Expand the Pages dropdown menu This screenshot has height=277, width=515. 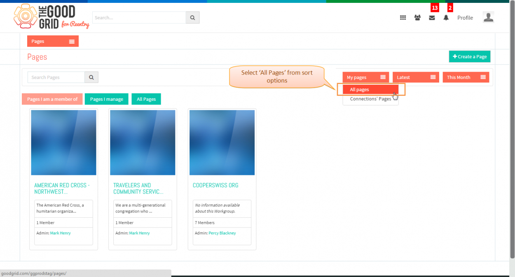pyautogui.click(x=53, y=41)
